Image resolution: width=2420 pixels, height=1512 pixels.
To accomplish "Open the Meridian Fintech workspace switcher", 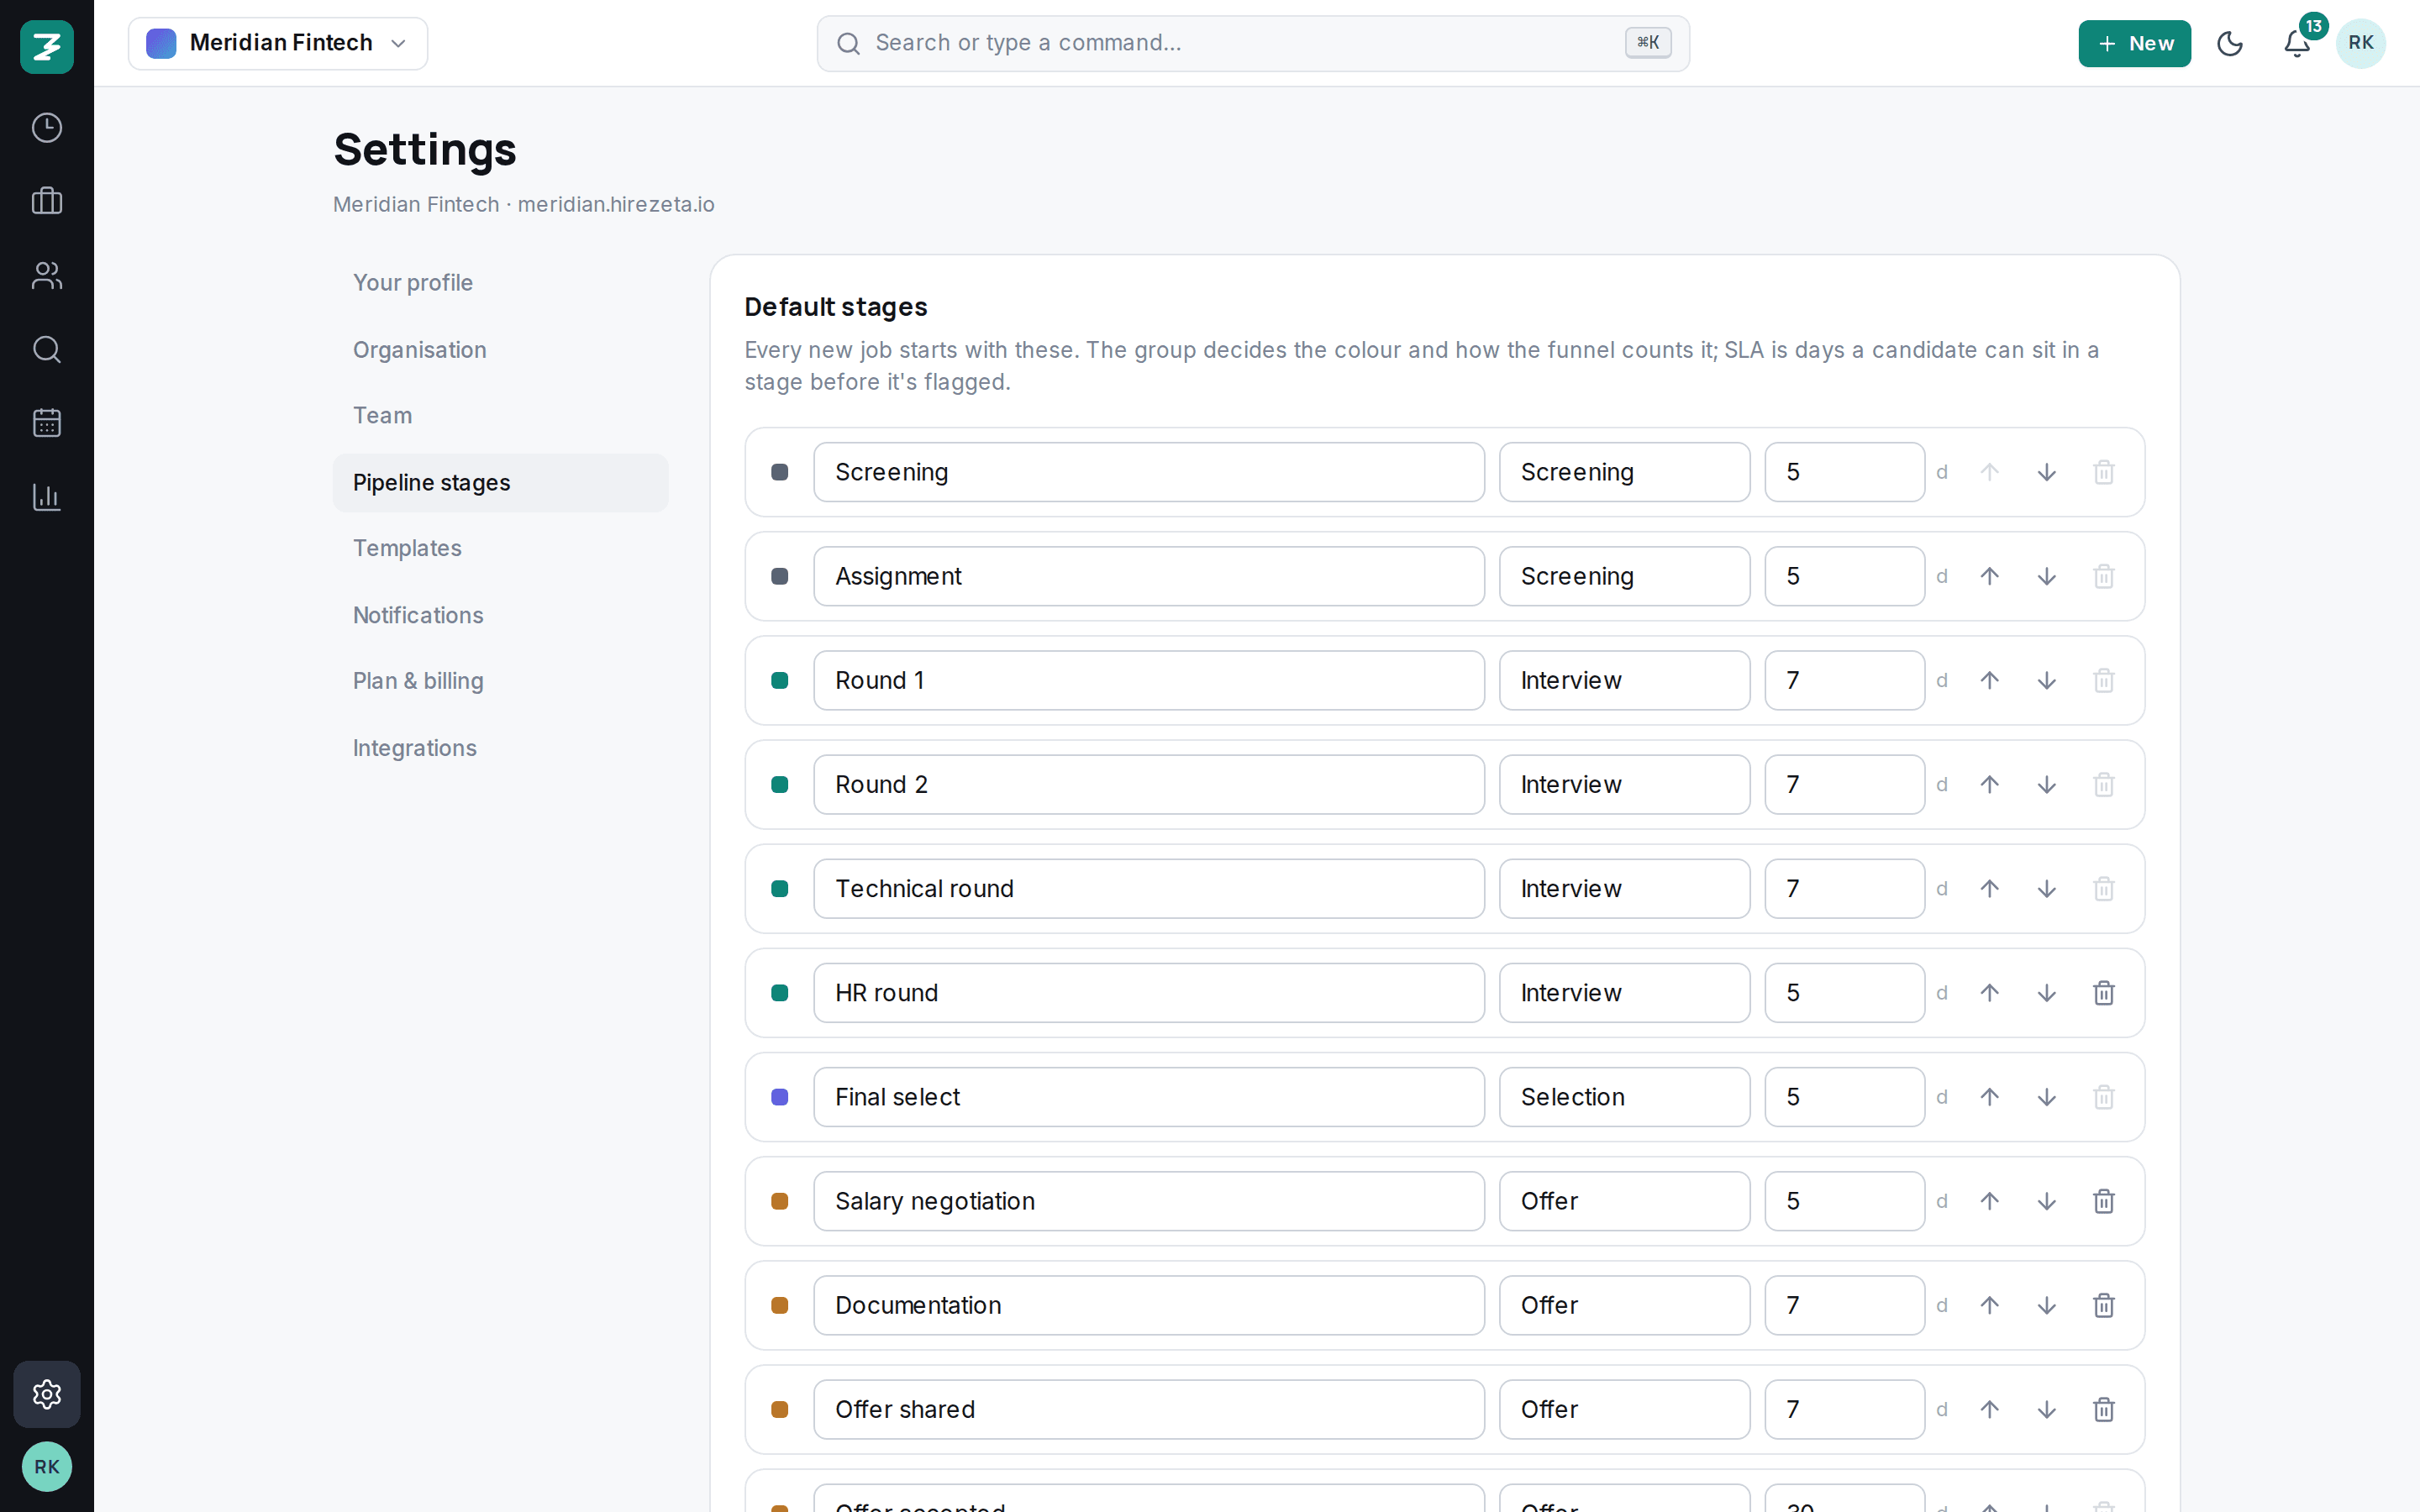I will click(278, 43).
